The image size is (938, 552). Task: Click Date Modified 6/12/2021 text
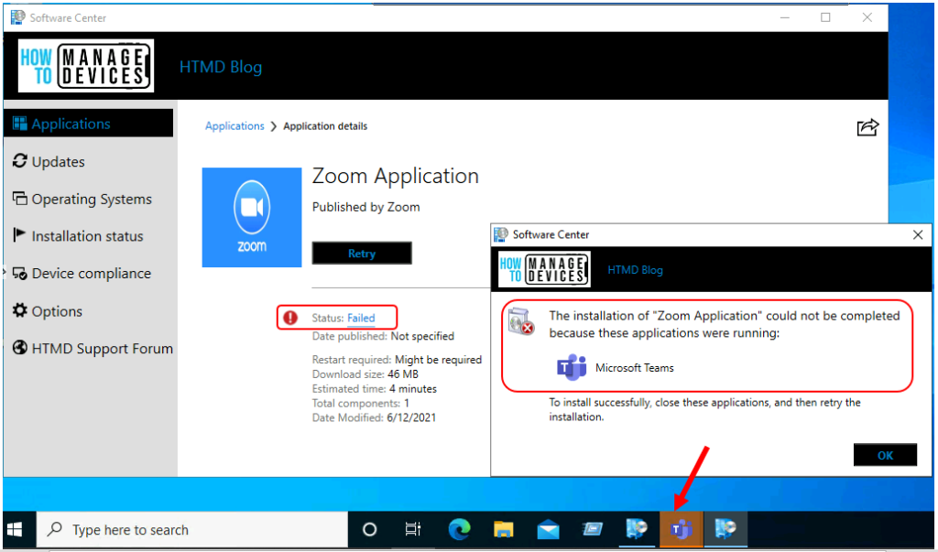[374, 417]
